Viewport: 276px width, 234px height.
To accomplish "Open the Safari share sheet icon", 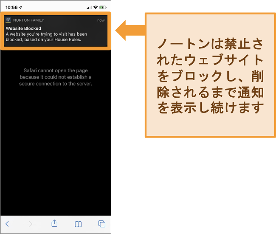I will click(x=54, y=223).
